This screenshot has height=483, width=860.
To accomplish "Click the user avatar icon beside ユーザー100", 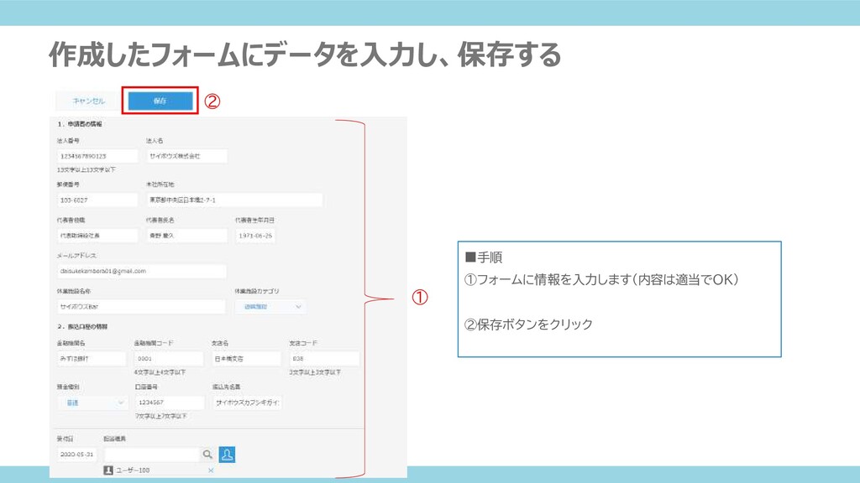I will click(108, 470).
